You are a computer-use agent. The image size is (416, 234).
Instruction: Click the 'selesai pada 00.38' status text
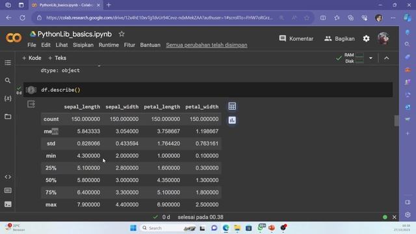(x=201, y=217)
